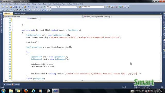Click the SqlTransaction keyword on line 34
165x93 pixels.
click(34, 47)
